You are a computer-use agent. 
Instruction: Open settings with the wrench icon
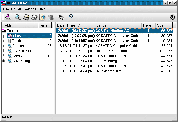pos(61,17)
